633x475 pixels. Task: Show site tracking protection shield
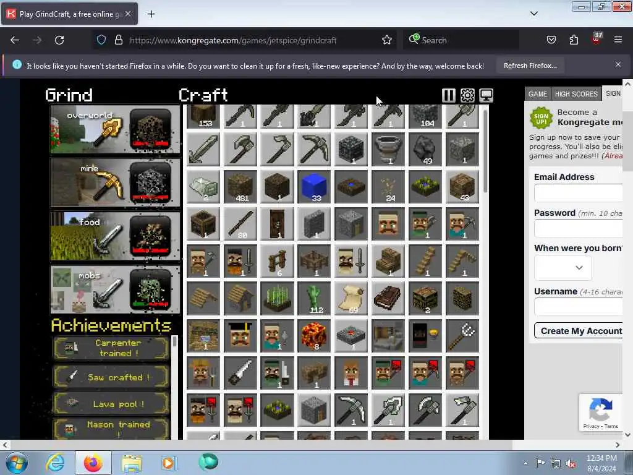pyautogui.click(x=101, y=40)
